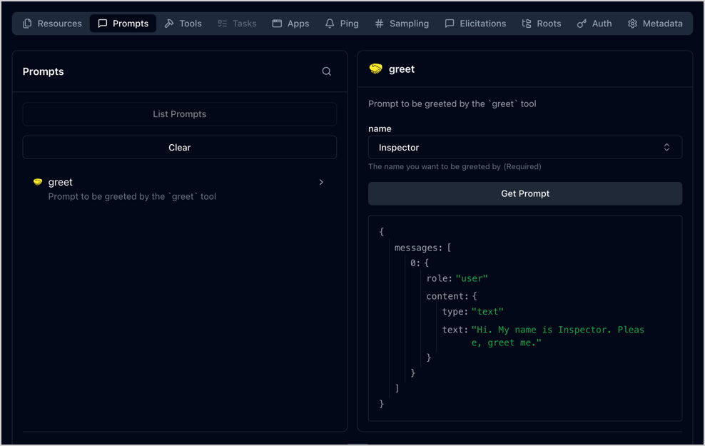Screen dimensions: 705x446
Task: Click the greeting text string in JSON
Action: click(x=557, y=336)
